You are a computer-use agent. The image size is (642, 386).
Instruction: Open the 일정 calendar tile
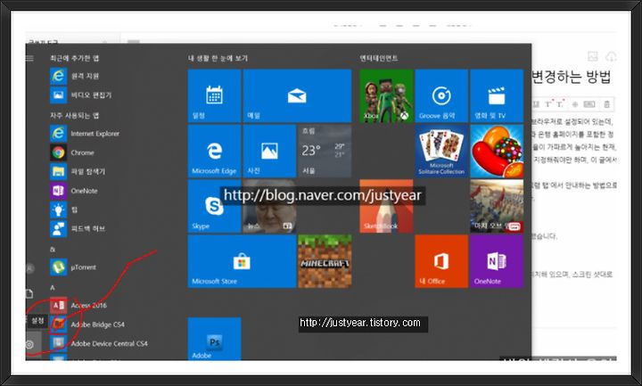(x=214, y=95)
